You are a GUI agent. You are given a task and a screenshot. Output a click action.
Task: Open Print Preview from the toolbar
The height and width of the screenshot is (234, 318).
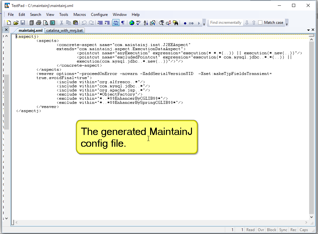point(46,23)
